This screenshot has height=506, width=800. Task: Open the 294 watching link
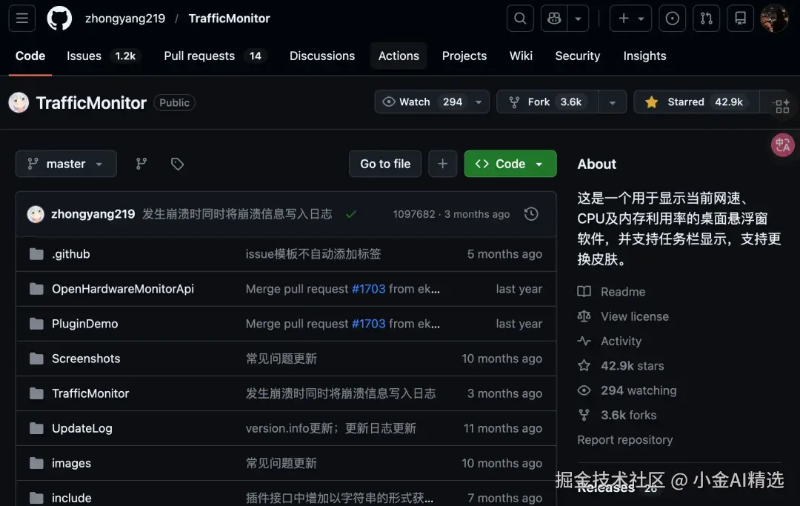(627, 390)
